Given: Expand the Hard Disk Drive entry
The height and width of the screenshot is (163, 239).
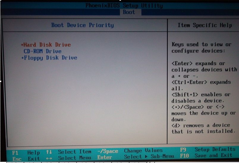Looking at the screenshot, I should click(46, 45).
